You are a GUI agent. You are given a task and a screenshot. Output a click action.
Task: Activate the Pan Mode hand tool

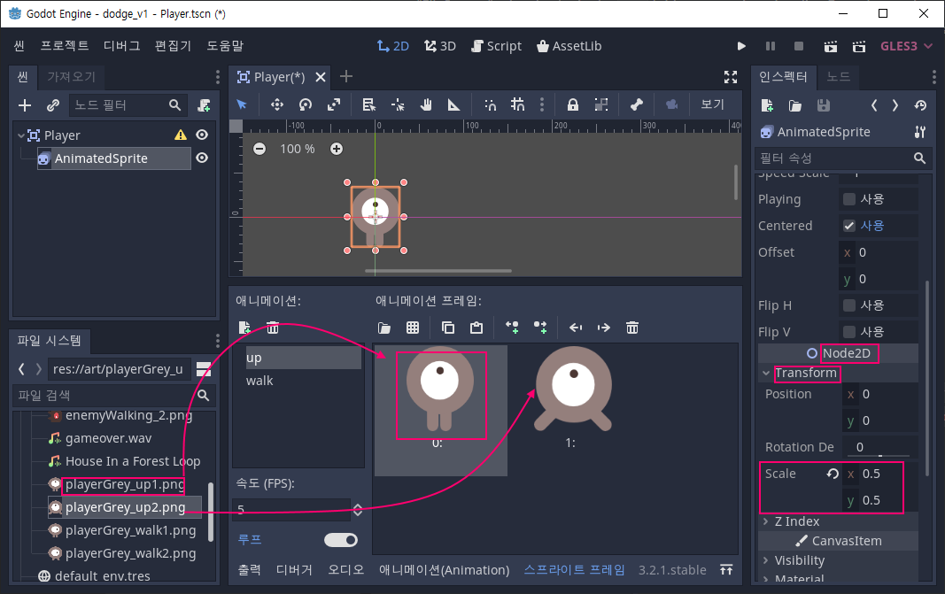426,104
